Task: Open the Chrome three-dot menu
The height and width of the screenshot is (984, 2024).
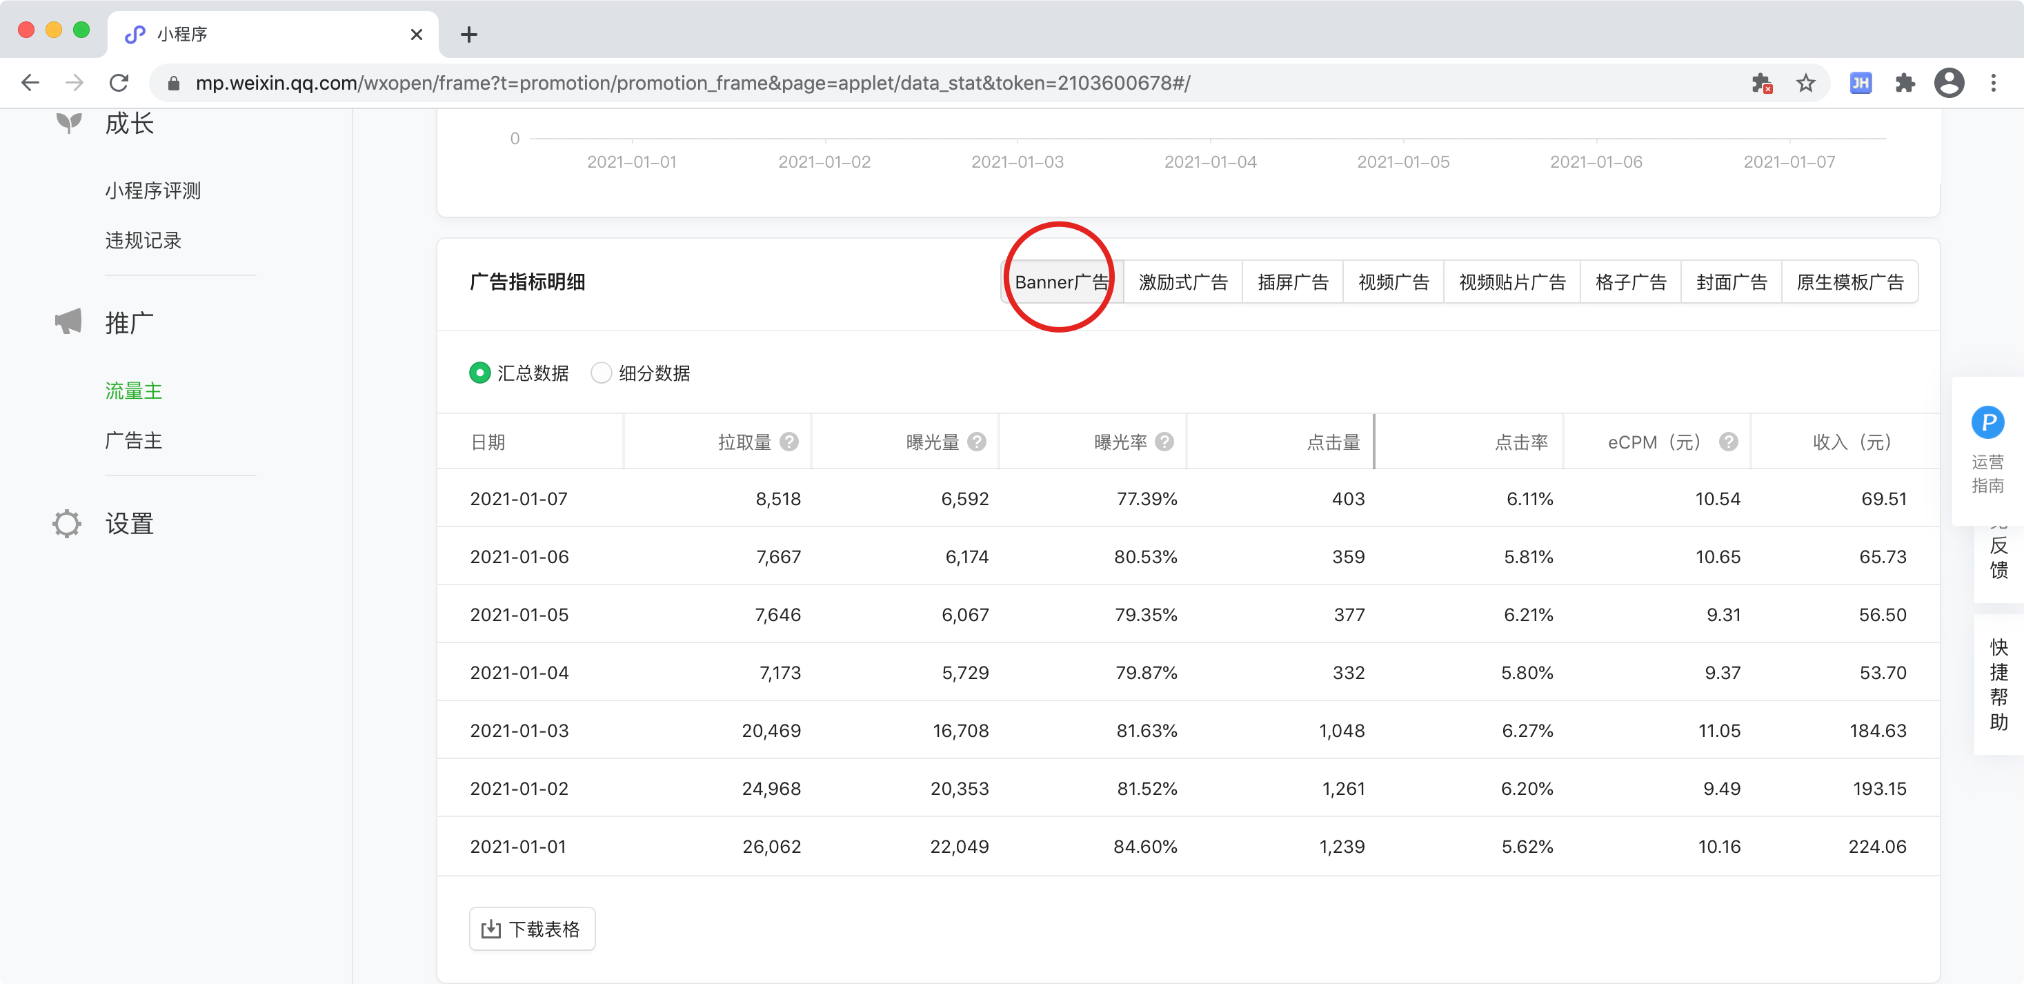Action: click(1994, 83)
